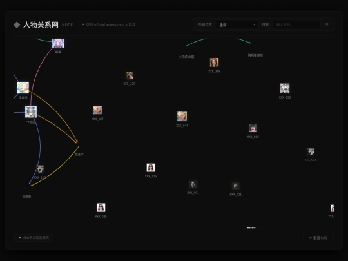Select the XXX_116 node avatar
Screen dimensions: 348x261
[x=214, y=63]
